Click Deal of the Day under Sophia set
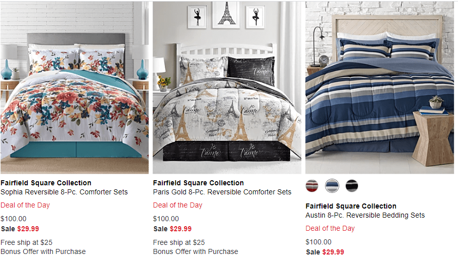 coord(25,205)
